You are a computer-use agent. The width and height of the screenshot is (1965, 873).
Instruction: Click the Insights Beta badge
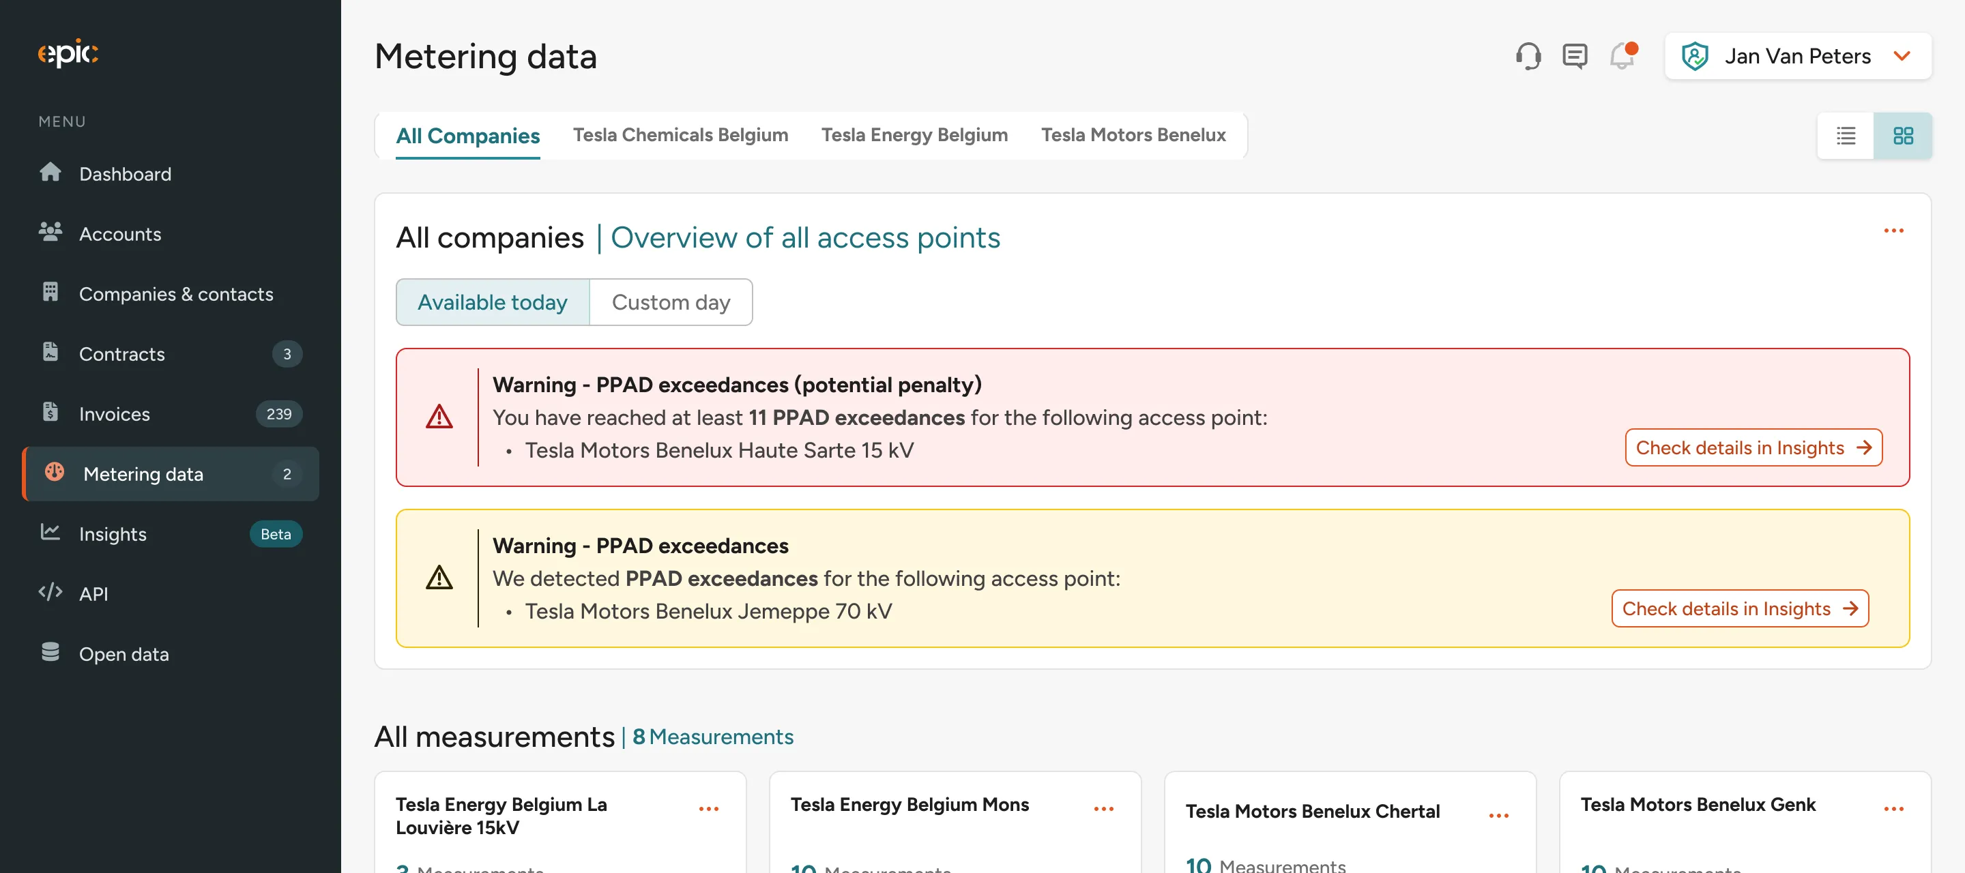[276, 534]
